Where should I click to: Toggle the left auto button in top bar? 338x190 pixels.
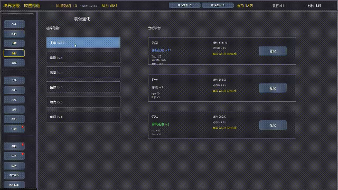[x=185, y=5]
